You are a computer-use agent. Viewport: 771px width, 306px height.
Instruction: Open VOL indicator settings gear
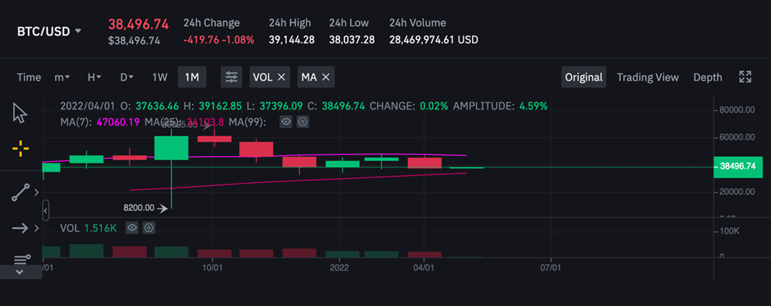(149, 228)
